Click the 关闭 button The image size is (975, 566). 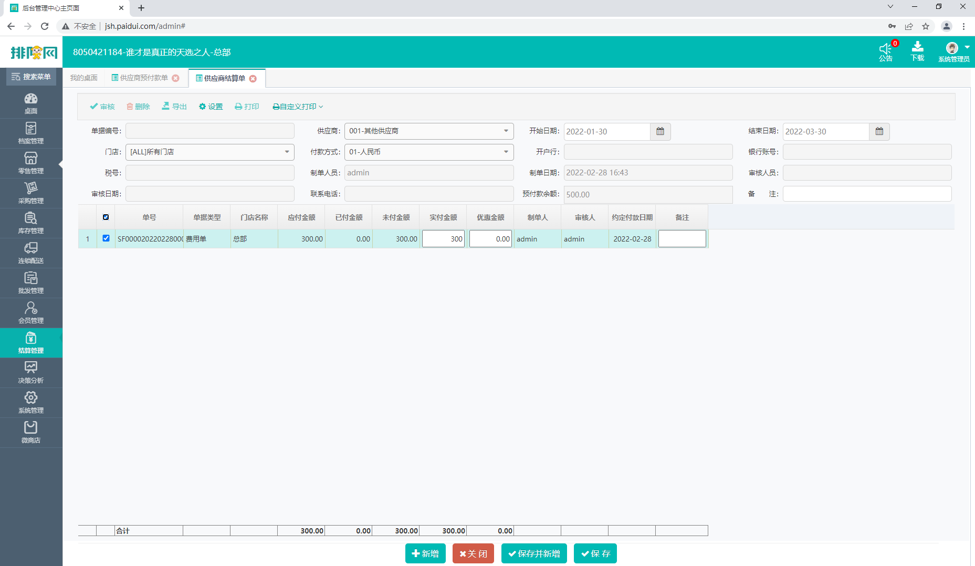point(473,553)
